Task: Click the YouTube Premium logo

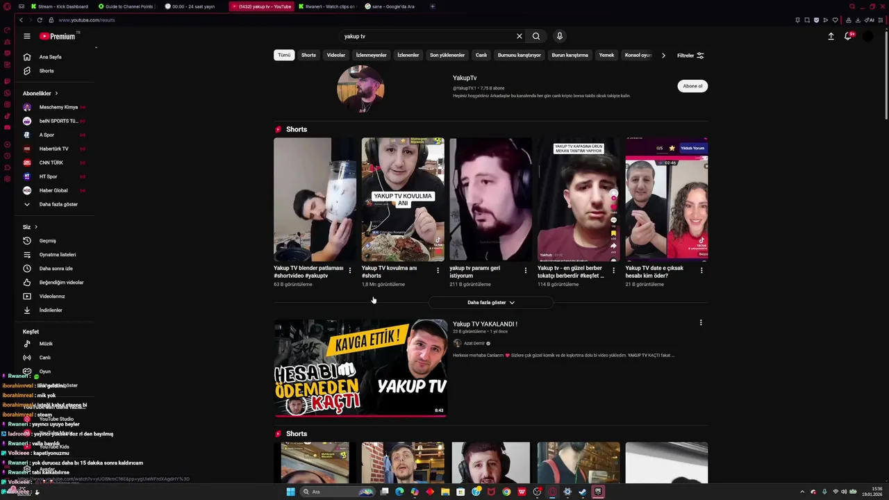Action: click(x=58, y=36)
